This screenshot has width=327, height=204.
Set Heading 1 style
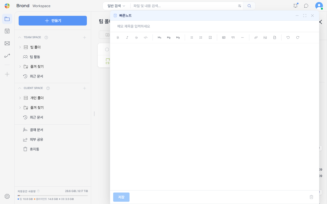coord(159,37)
